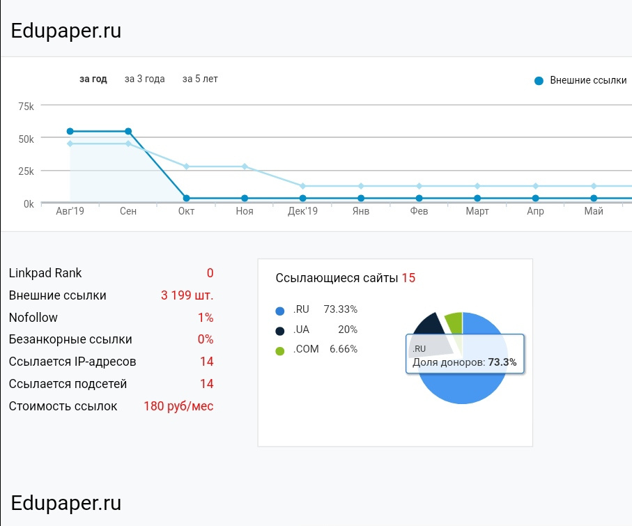Click the Edupaper.ru heading below the statistics
This screenshot has width=632, height=526.
coord(66,504)
